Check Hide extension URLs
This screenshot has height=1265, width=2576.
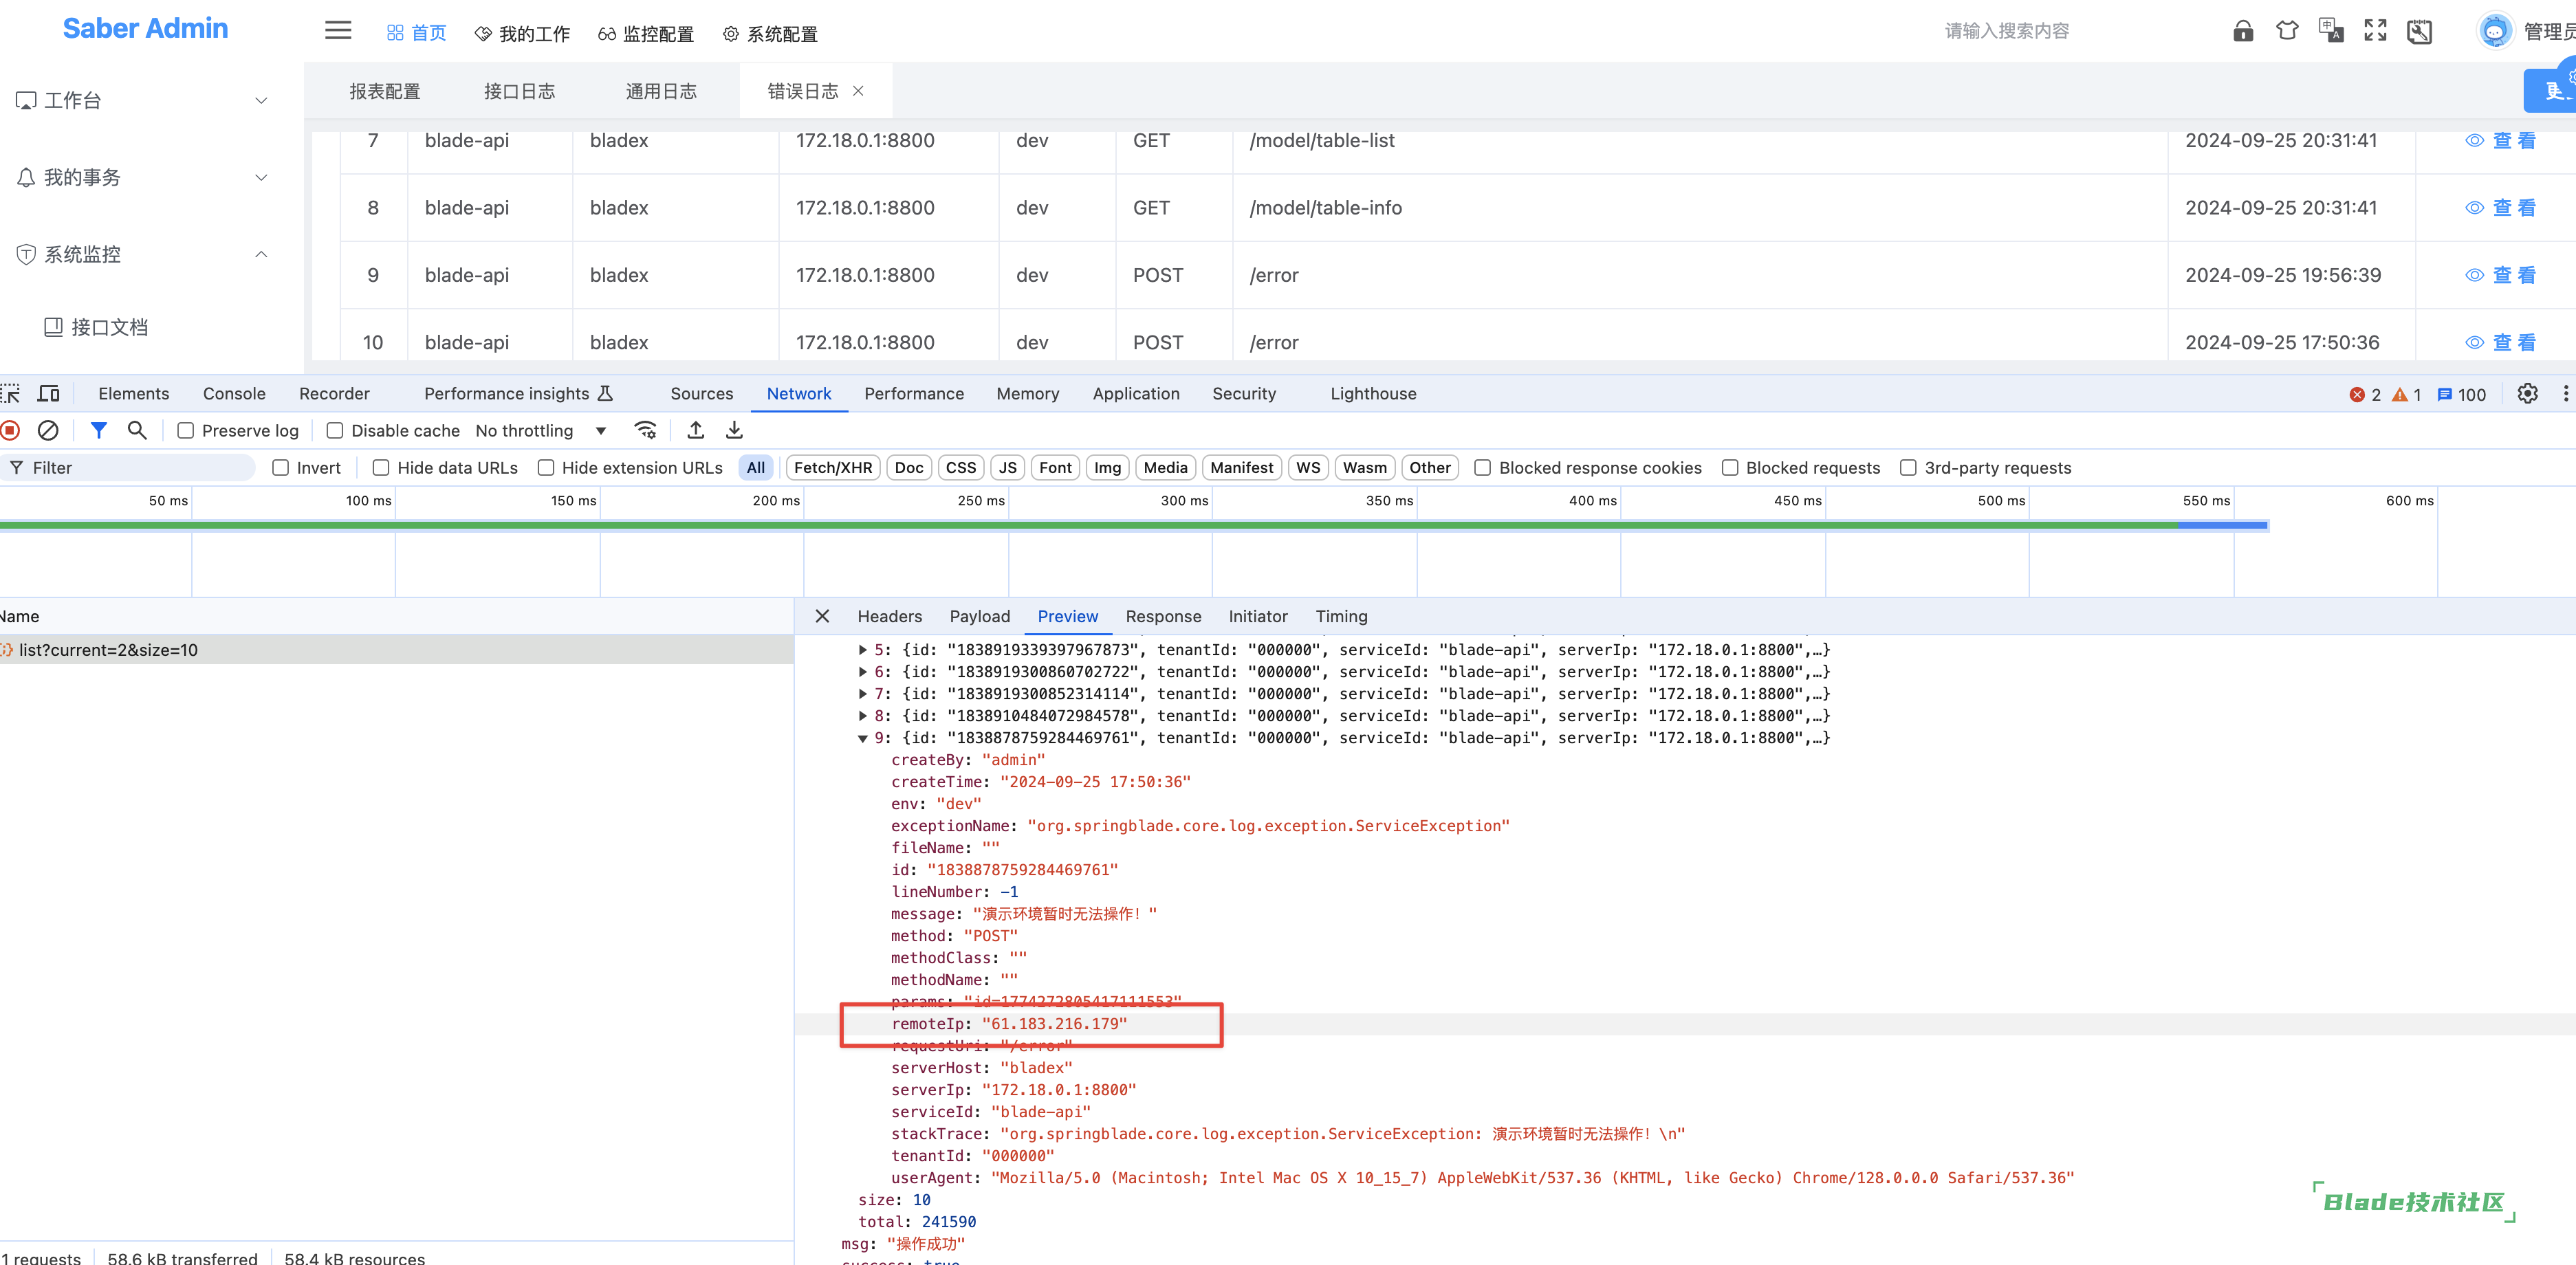(546, 468)
